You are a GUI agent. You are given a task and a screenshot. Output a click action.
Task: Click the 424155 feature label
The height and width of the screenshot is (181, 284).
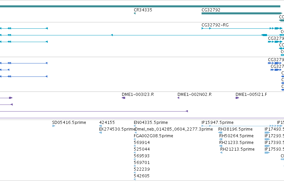pyautogui.click(x=107, y=123)
